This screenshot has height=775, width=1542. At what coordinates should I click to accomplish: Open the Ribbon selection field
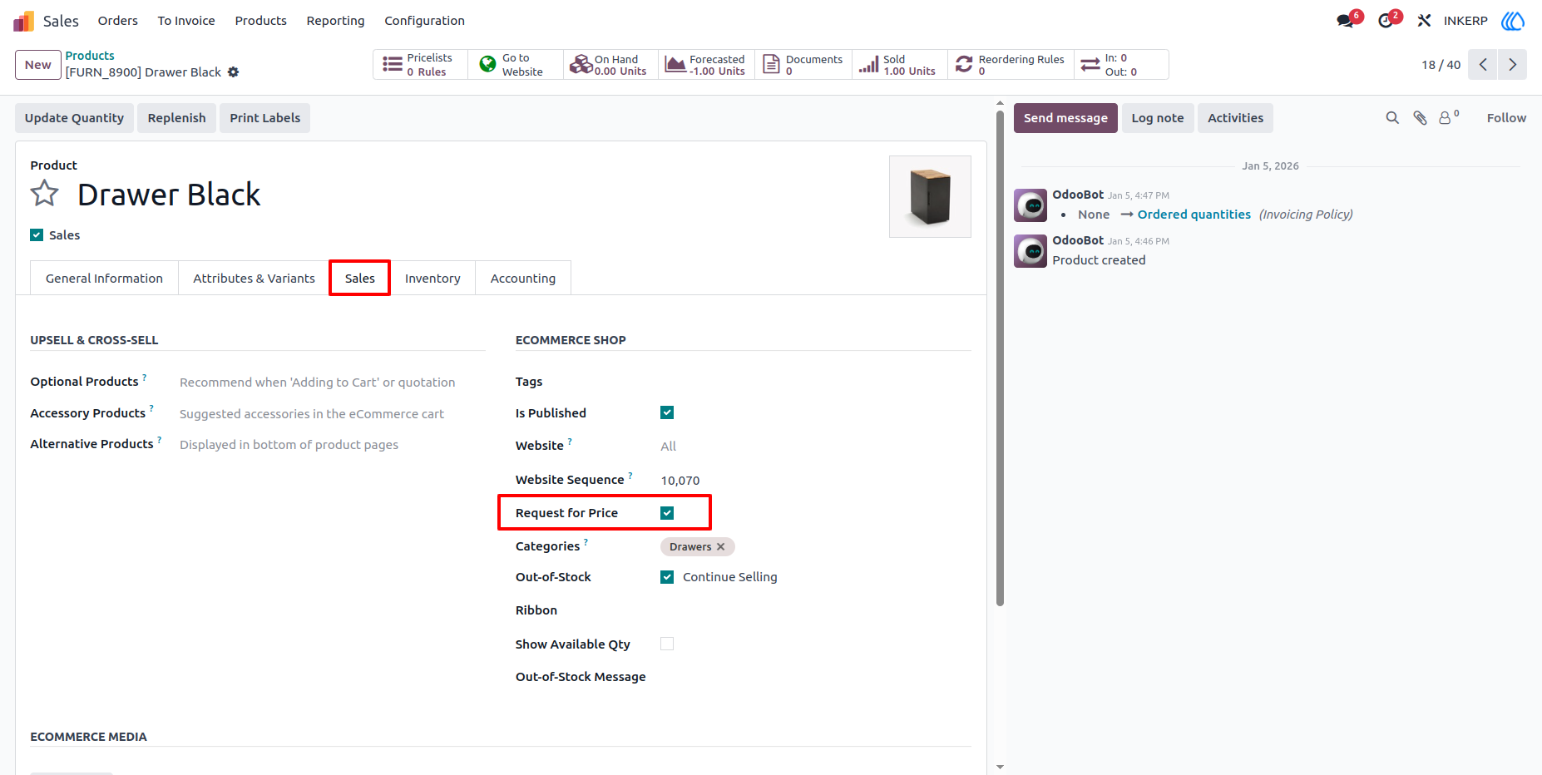(x=815, y=610)
